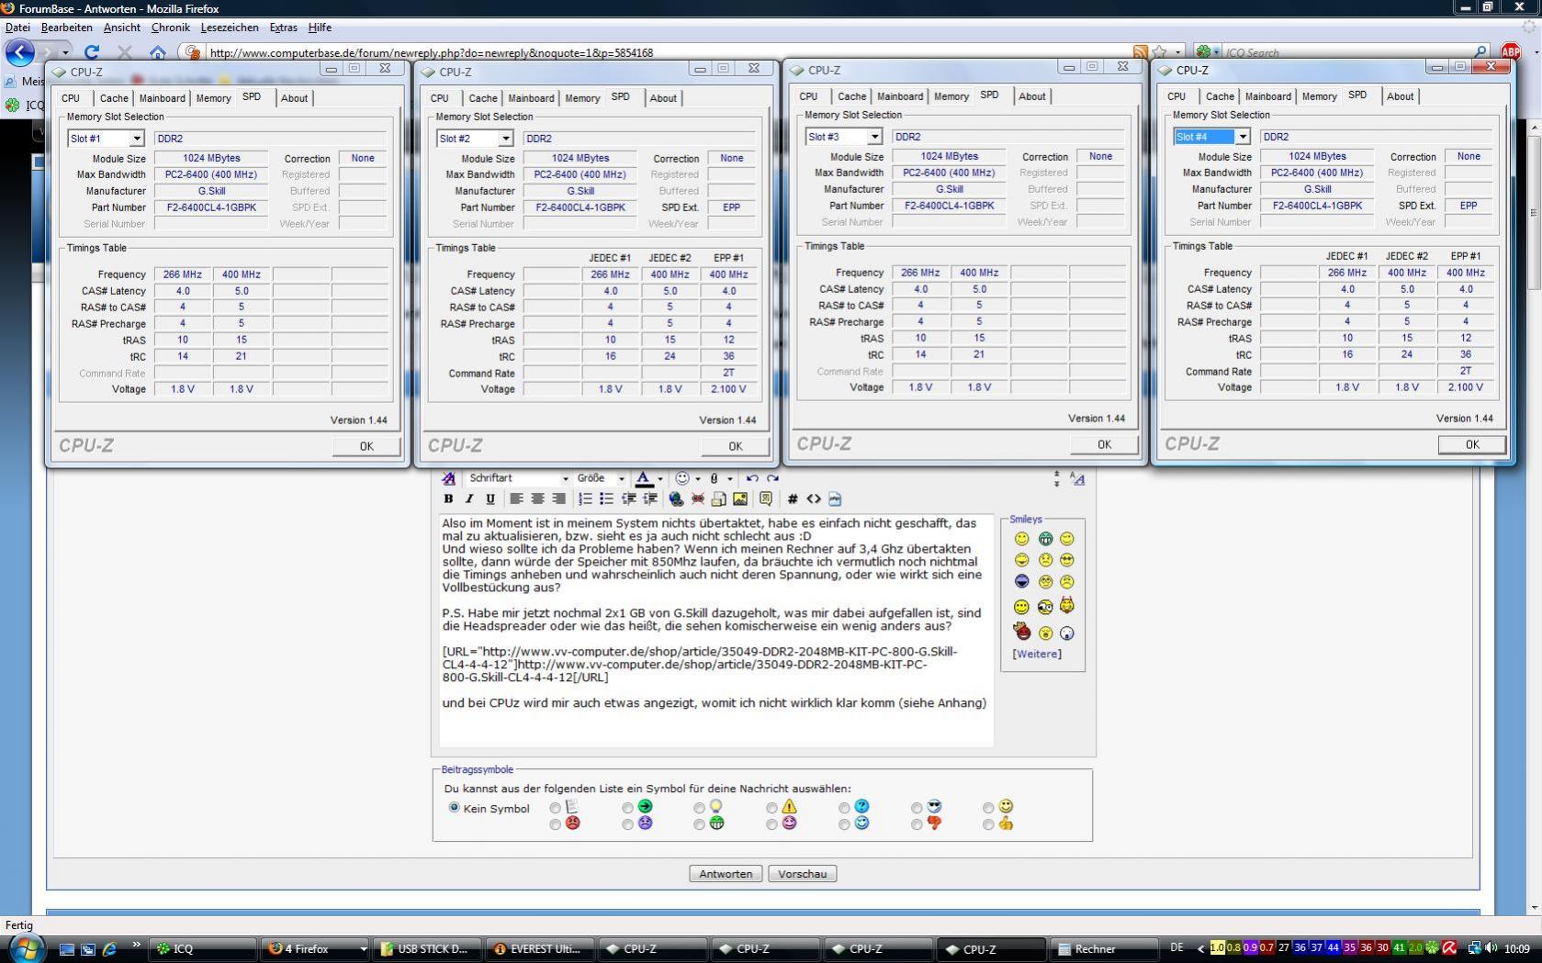Remove link with the unlink icon
The image size is (1542, 963).
click(x=698, y=499)
